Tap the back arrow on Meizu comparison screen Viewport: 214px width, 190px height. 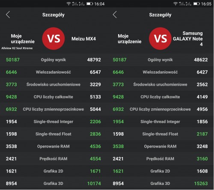point(8,15)
